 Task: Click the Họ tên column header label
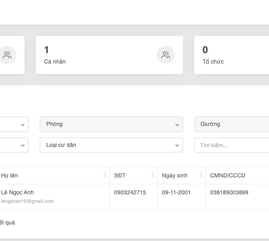[10, 175]
